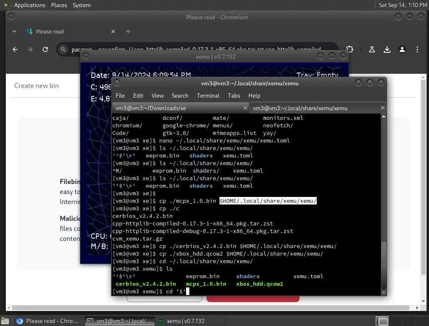Click show desktop icon in taskbar
The image size is (429, 326).
click(5, 321)
